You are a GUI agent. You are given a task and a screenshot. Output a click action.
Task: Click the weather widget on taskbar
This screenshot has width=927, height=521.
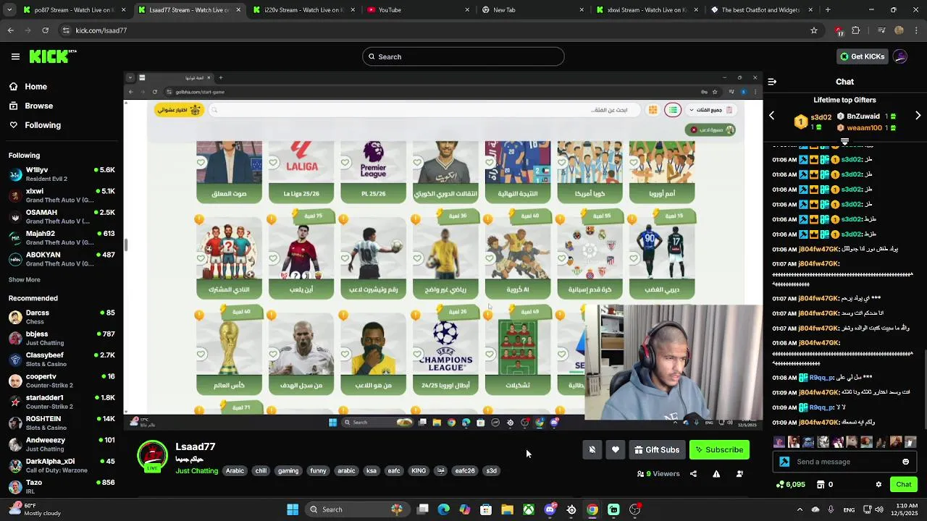click(x=35, y=509)
